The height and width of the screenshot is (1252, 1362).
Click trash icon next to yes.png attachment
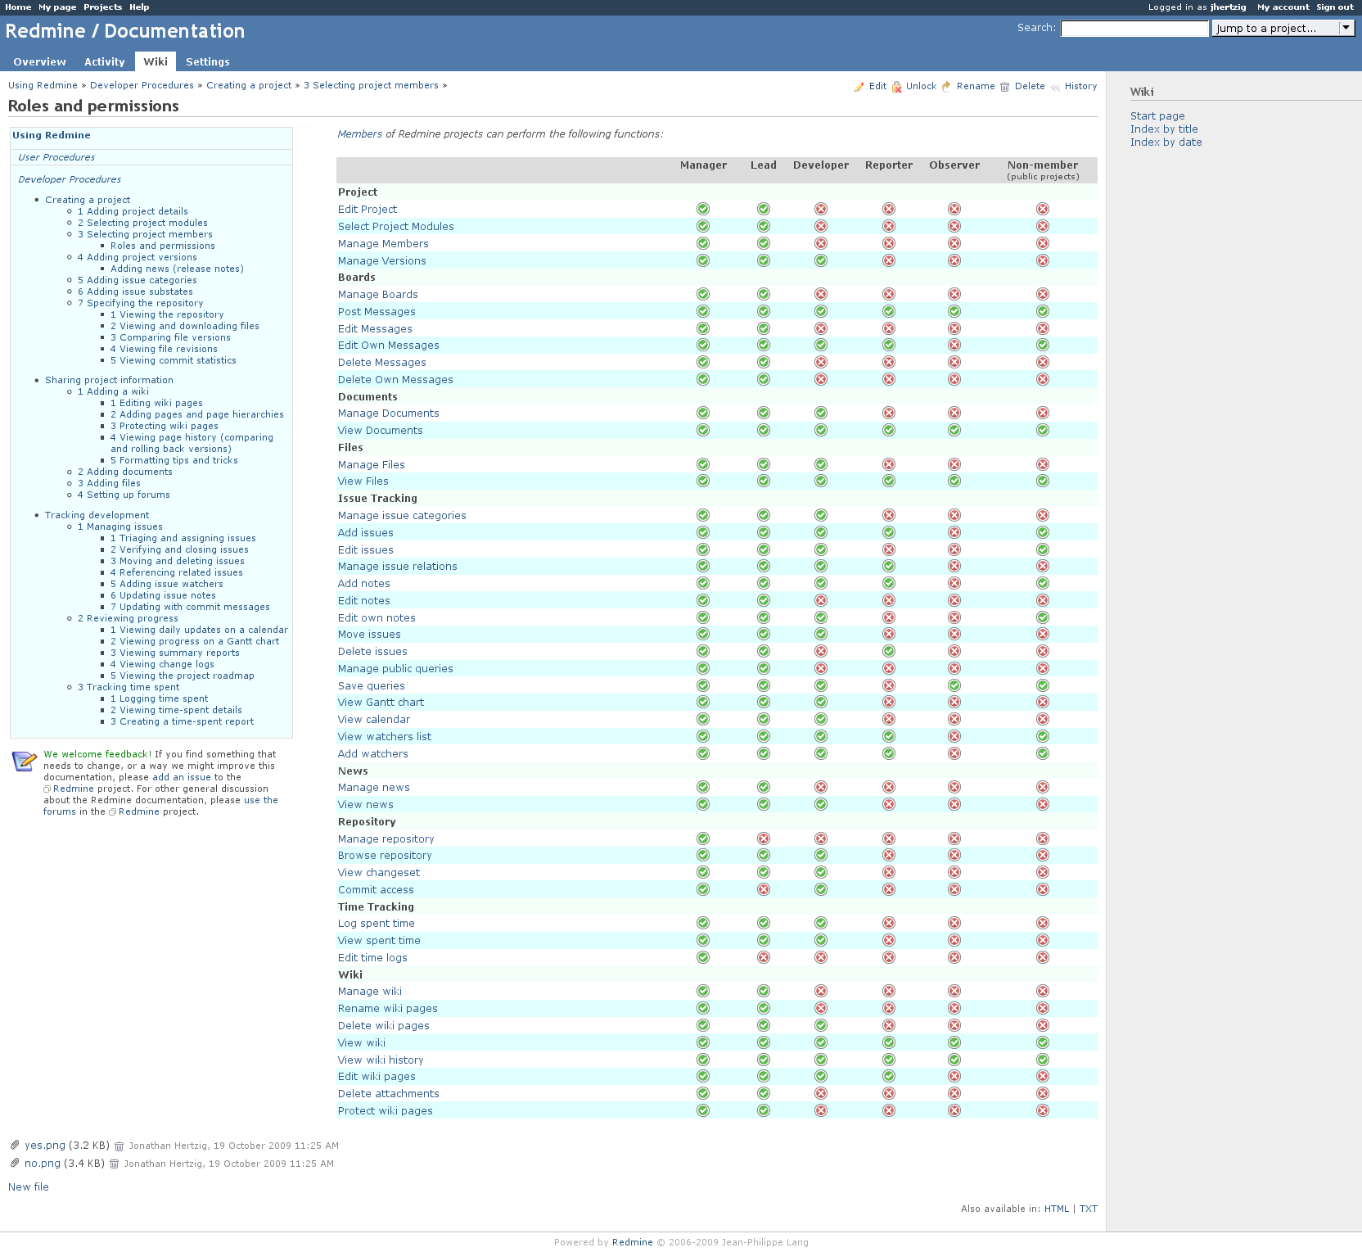point(119,1146)
